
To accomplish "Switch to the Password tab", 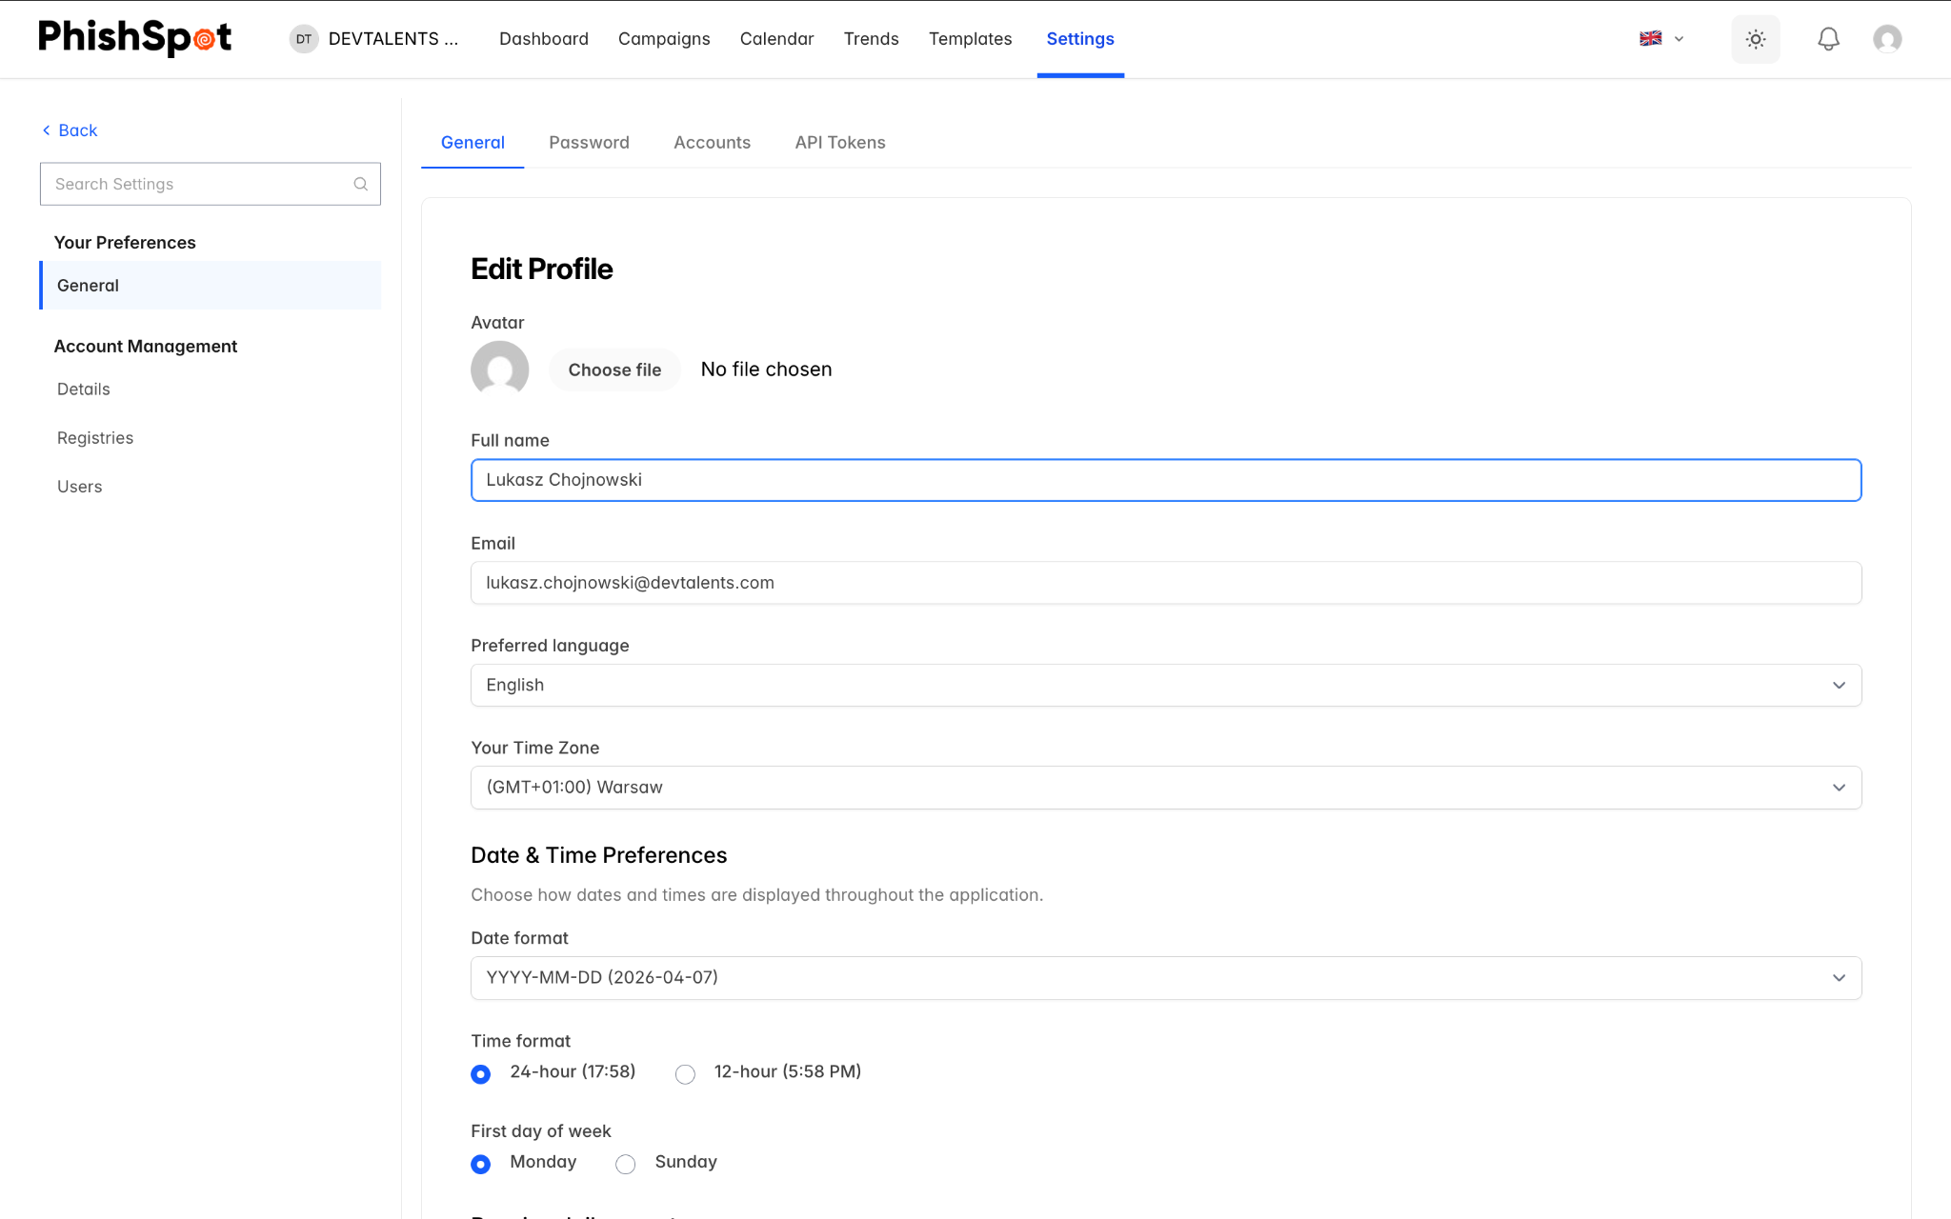I will (x=589, y=143).
